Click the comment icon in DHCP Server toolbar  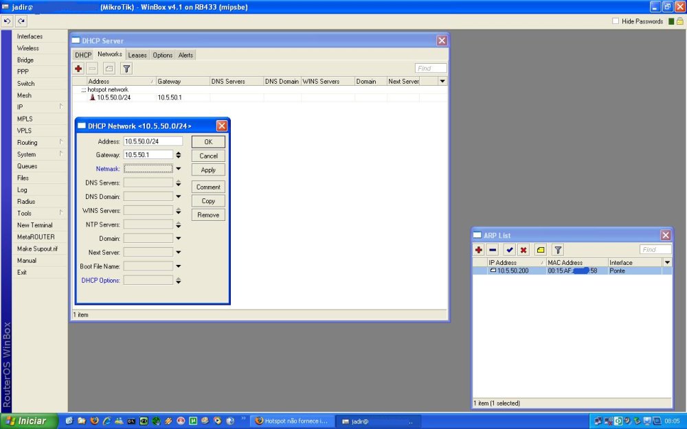coord(109,68)
